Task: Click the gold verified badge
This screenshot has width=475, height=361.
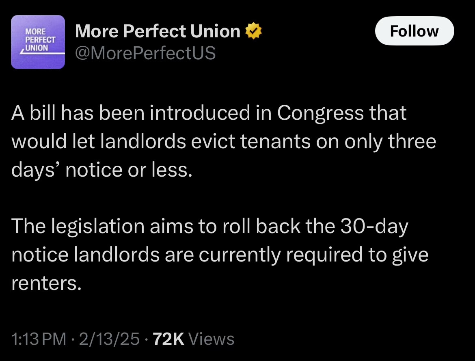Action: pos(253,31)
